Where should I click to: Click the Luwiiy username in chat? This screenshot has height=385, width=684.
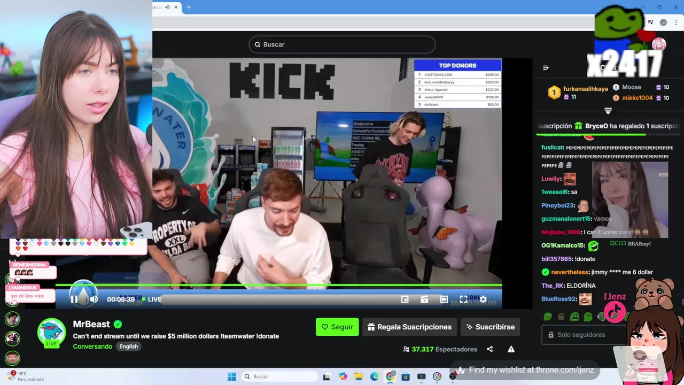pyautogui.click(x=551, y=179)
